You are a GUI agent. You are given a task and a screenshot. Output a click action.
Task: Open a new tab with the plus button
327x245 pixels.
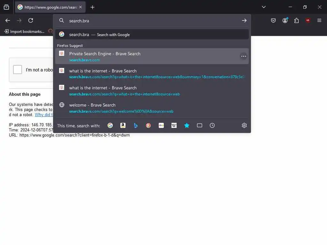pyautogui.click(x=92, y=7)
